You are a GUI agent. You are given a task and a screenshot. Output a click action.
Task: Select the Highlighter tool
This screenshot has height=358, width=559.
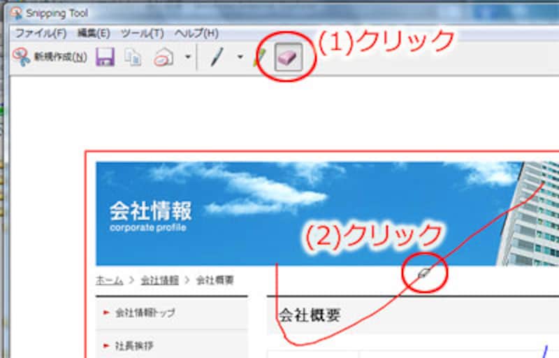[x=259, y=58]
